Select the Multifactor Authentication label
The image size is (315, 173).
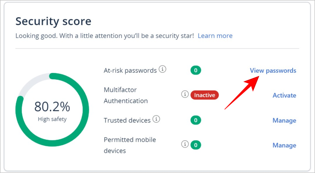tap(126, 95)
